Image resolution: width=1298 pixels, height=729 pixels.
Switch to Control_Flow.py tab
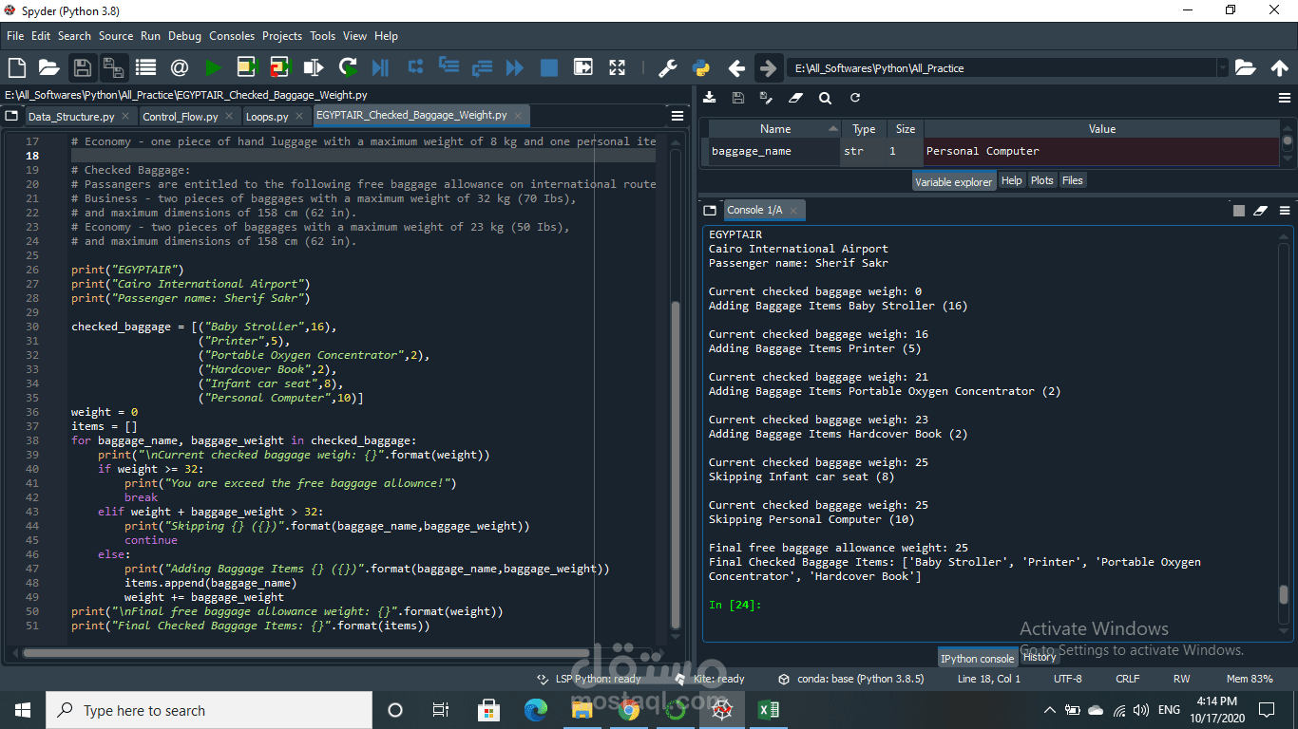pyautogui.click(x=181, y=117)
